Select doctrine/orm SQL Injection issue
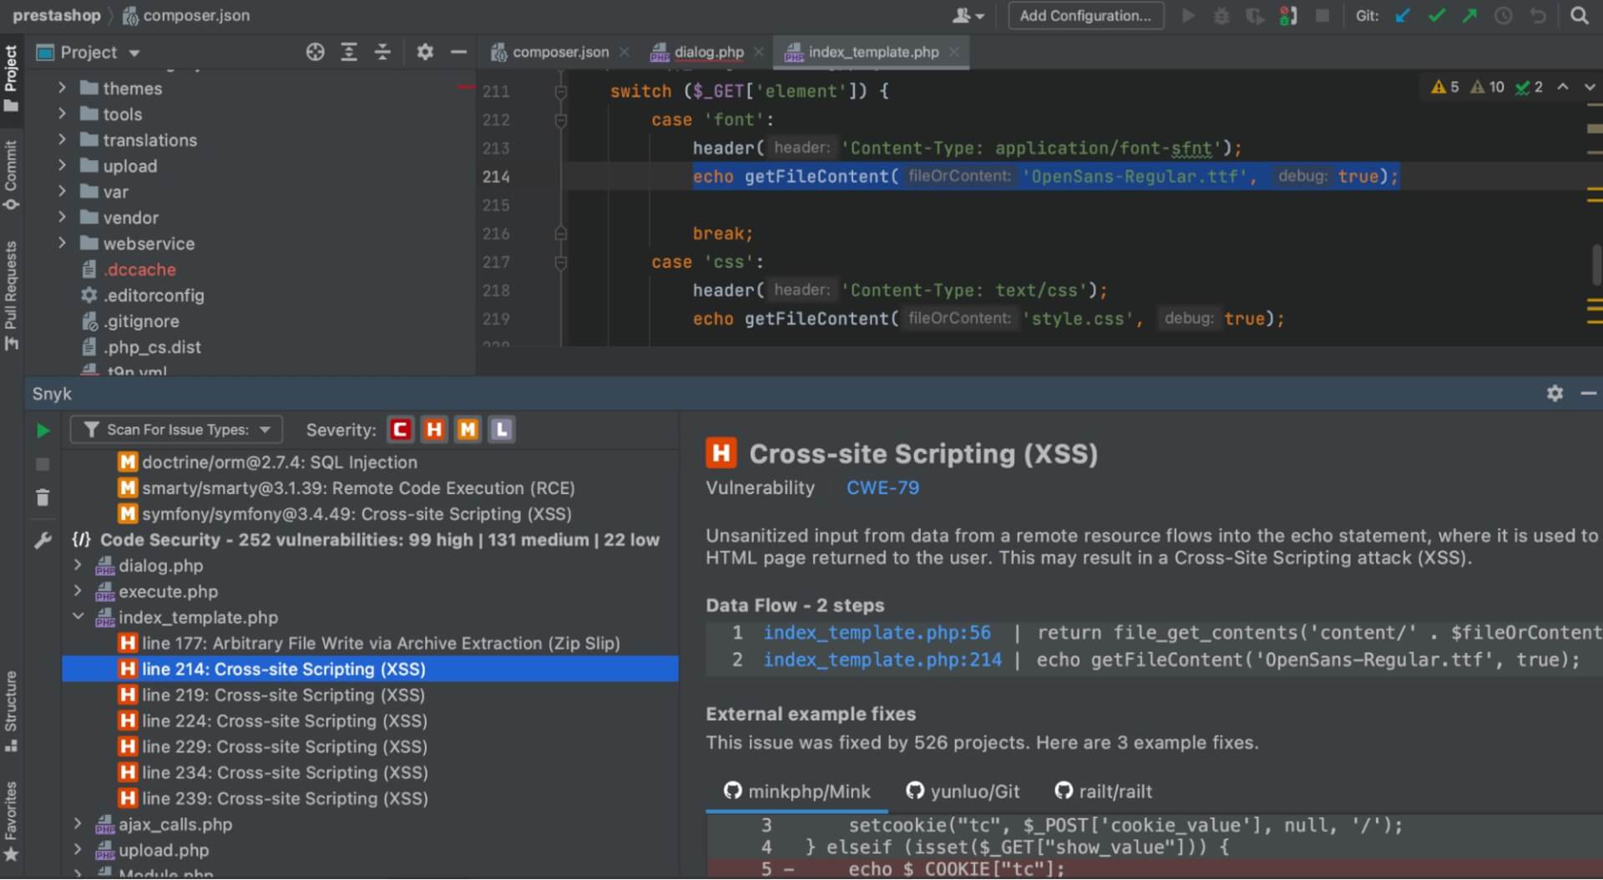The image size is (1603, 880). tap(370, 462)
